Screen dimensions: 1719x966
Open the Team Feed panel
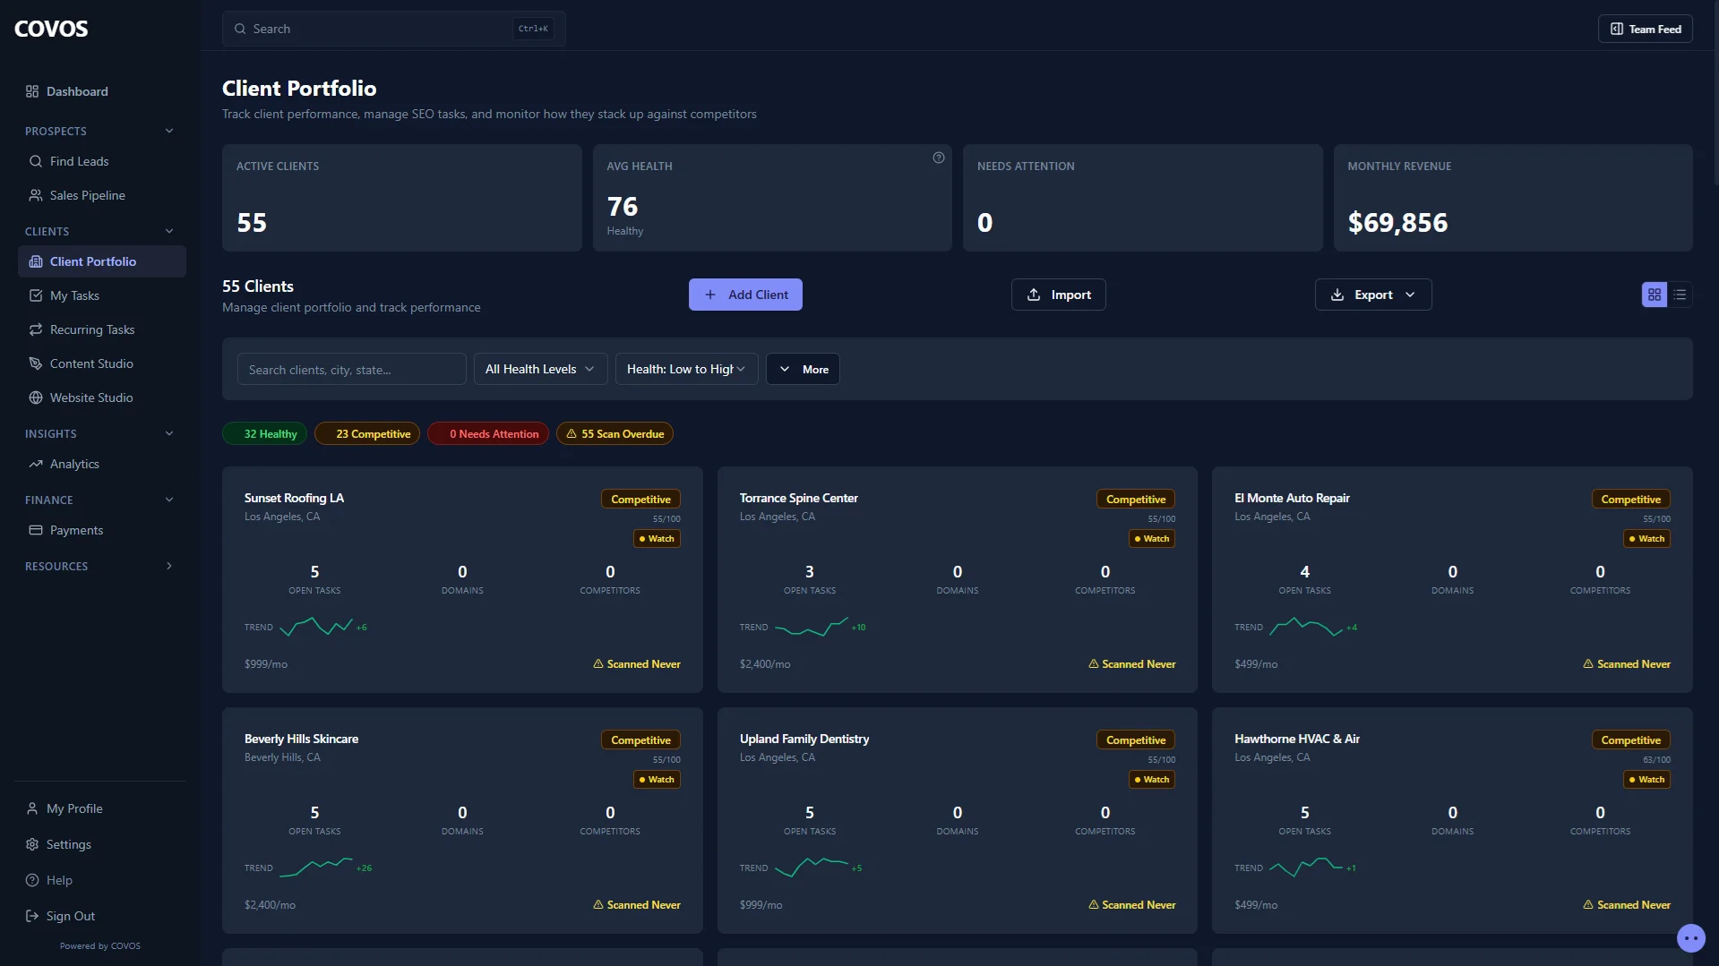click(1646, 28)
